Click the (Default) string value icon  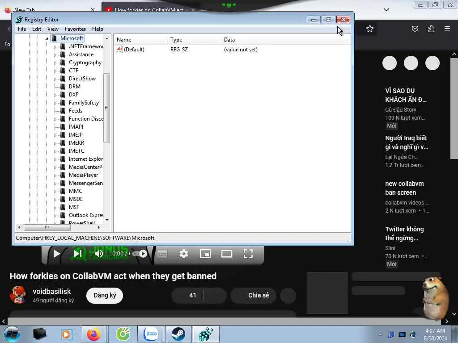[119, 49]
